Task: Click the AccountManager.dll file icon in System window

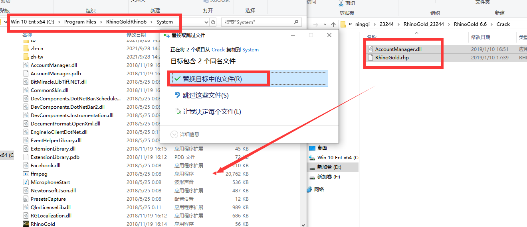Action: tap(26, 65)
